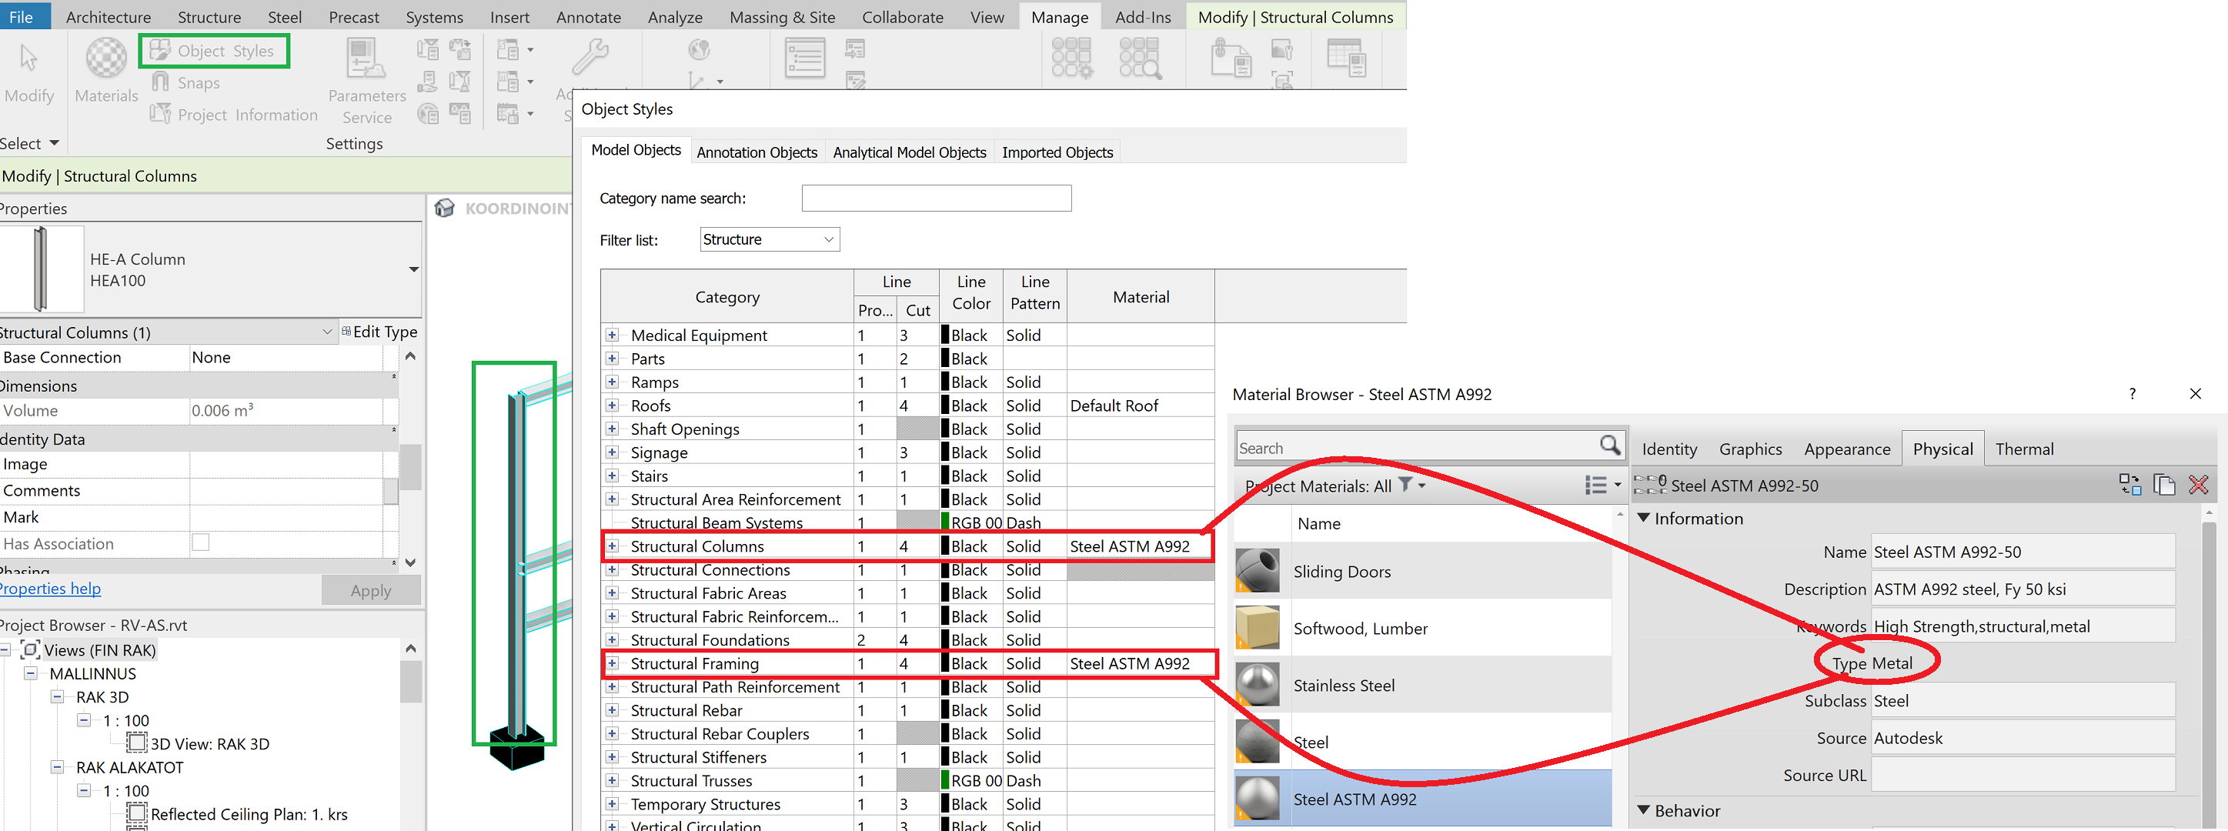
Task: Click the Edit Type button
Action: tap(379, 332)
